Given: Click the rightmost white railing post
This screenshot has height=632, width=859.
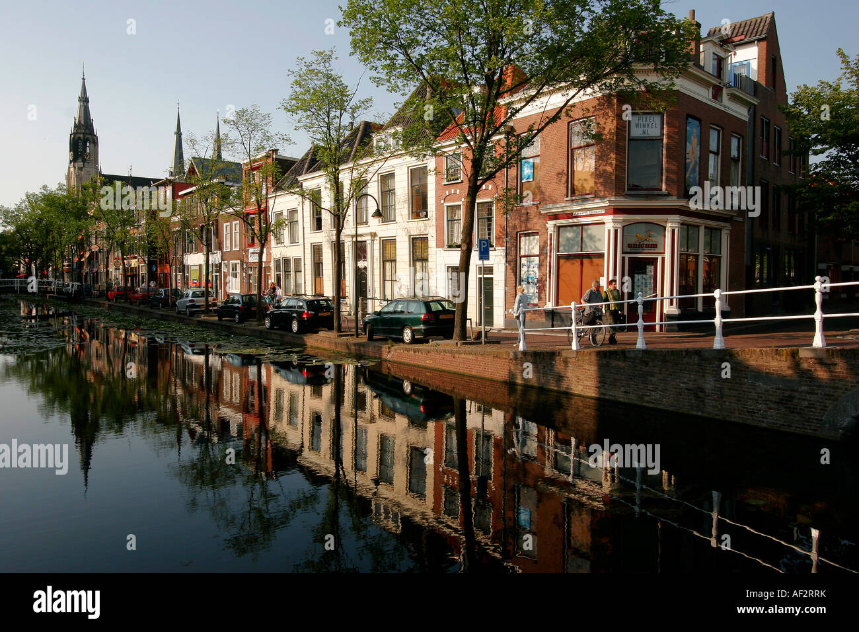Looking at the screenshot, I should click(819, 312).
